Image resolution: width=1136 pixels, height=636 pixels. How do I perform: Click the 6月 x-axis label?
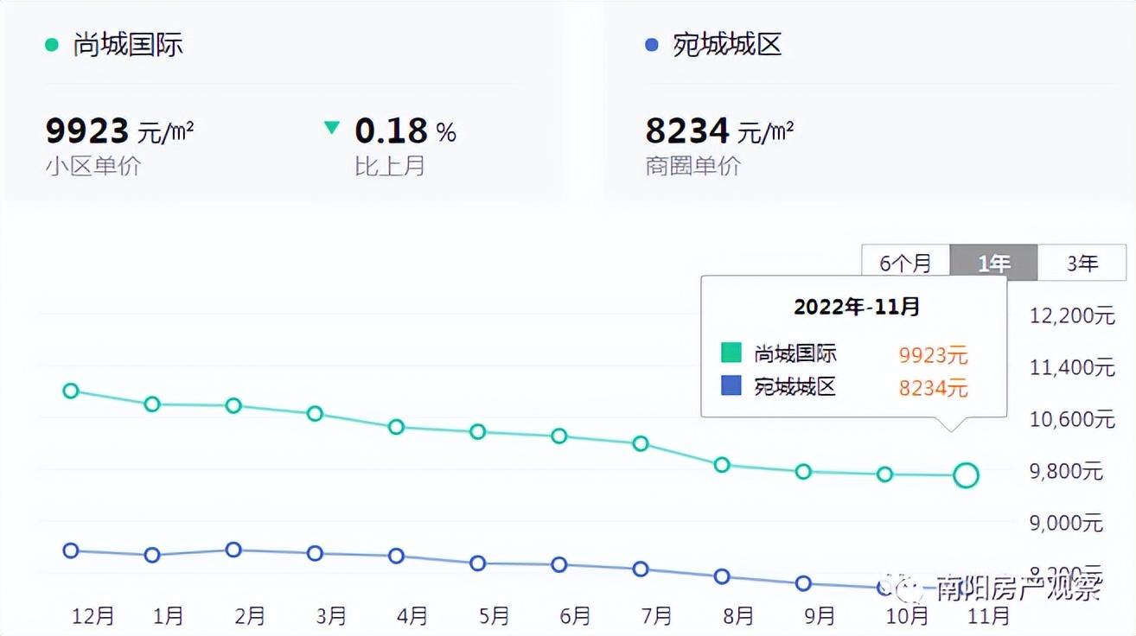(x=576, y=615)
